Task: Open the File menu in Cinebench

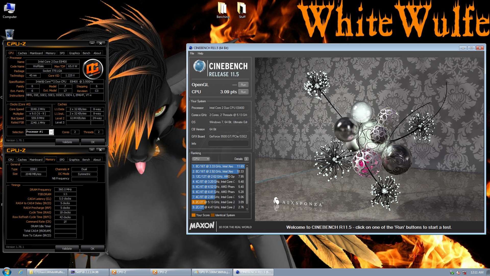Action: coord(192,53)
